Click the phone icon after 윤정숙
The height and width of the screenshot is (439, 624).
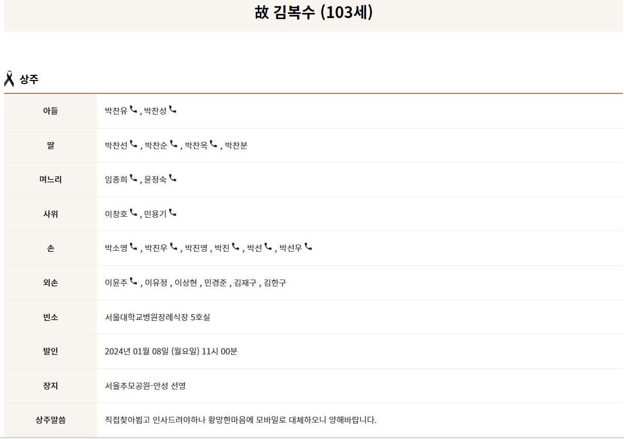pos(173,178)
